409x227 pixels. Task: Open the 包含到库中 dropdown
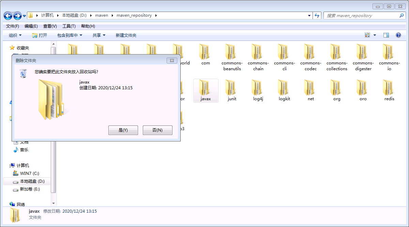(x=70, y=35)
